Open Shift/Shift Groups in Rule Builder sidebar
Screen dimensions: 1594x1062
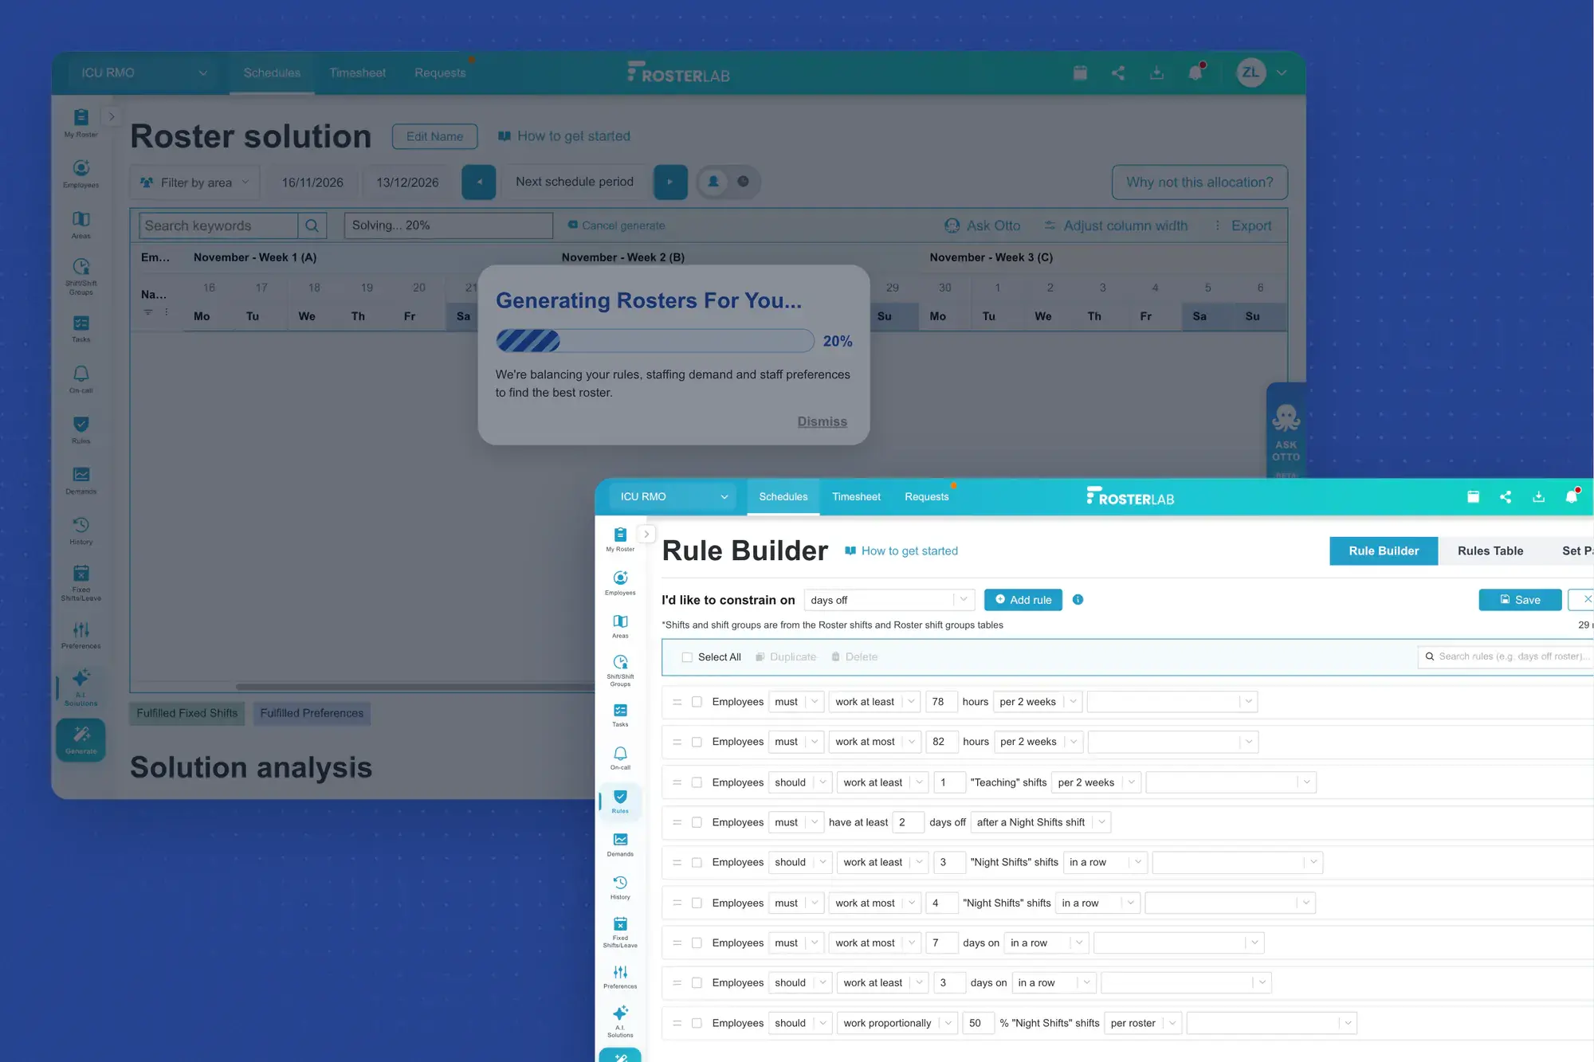[620, 670]
